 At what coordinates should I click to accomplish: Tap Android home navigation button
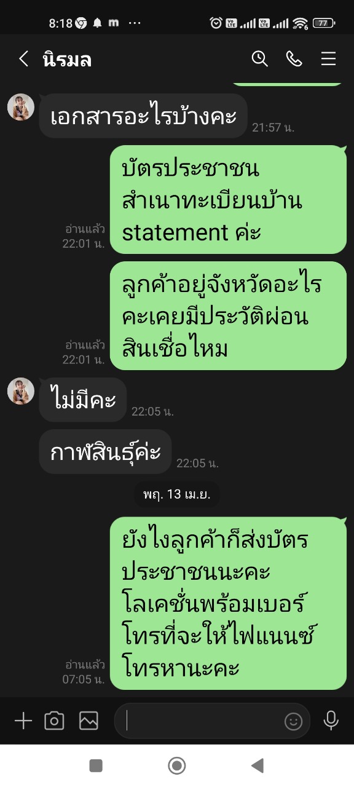pyautogui.click(x=177, y=765)
